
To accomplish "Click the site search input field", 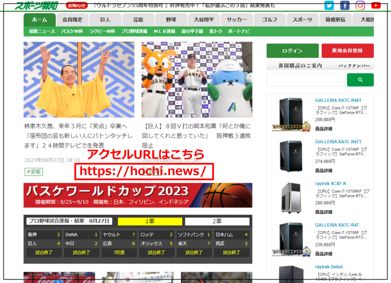I will [305, 80].
